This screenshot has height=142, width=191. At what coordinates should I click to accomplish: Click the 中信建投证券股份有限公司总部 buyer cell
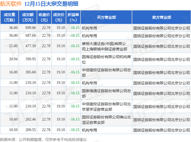pyautogui.click(x=106, y=72)
